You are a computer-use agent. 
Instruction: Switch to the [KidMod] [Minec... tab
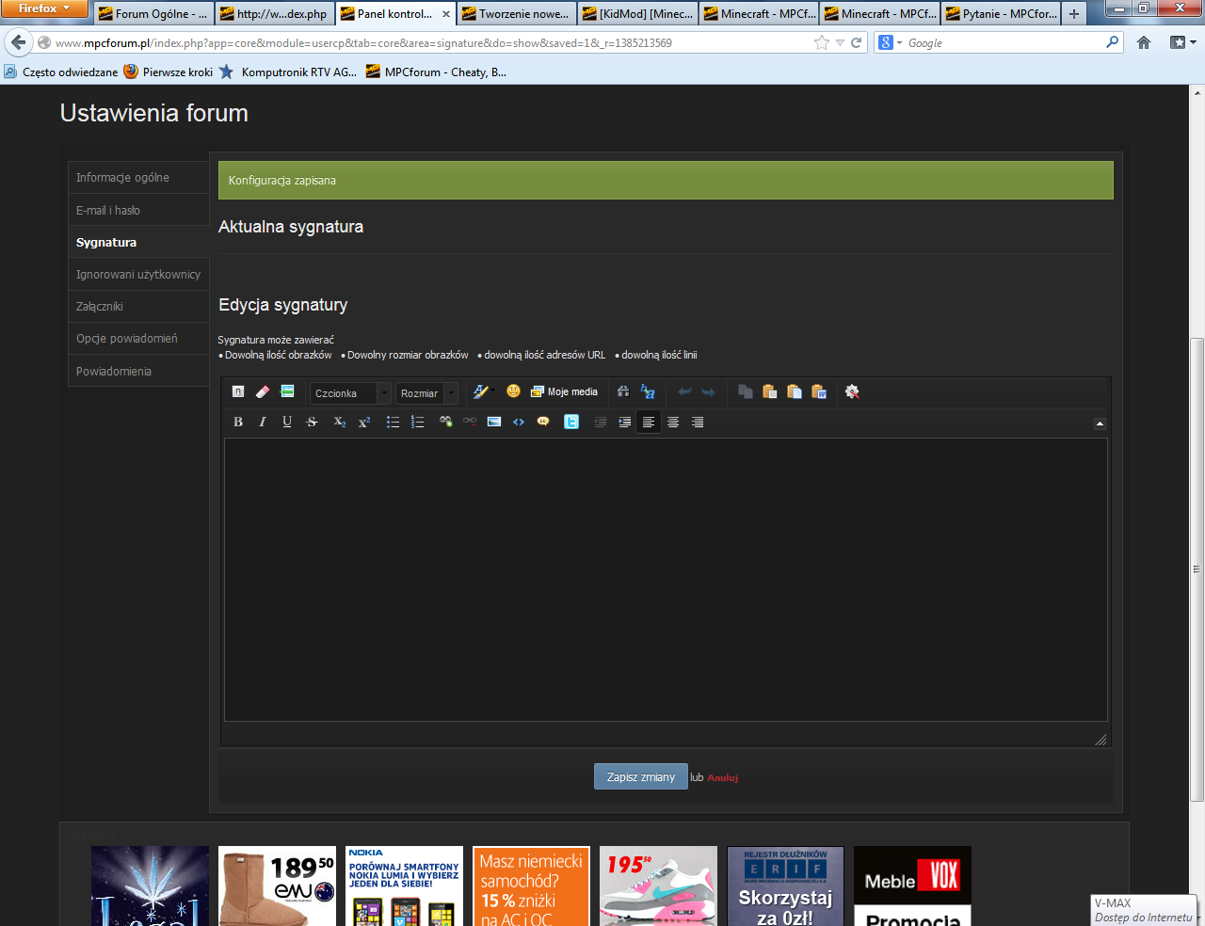point(638,13)
